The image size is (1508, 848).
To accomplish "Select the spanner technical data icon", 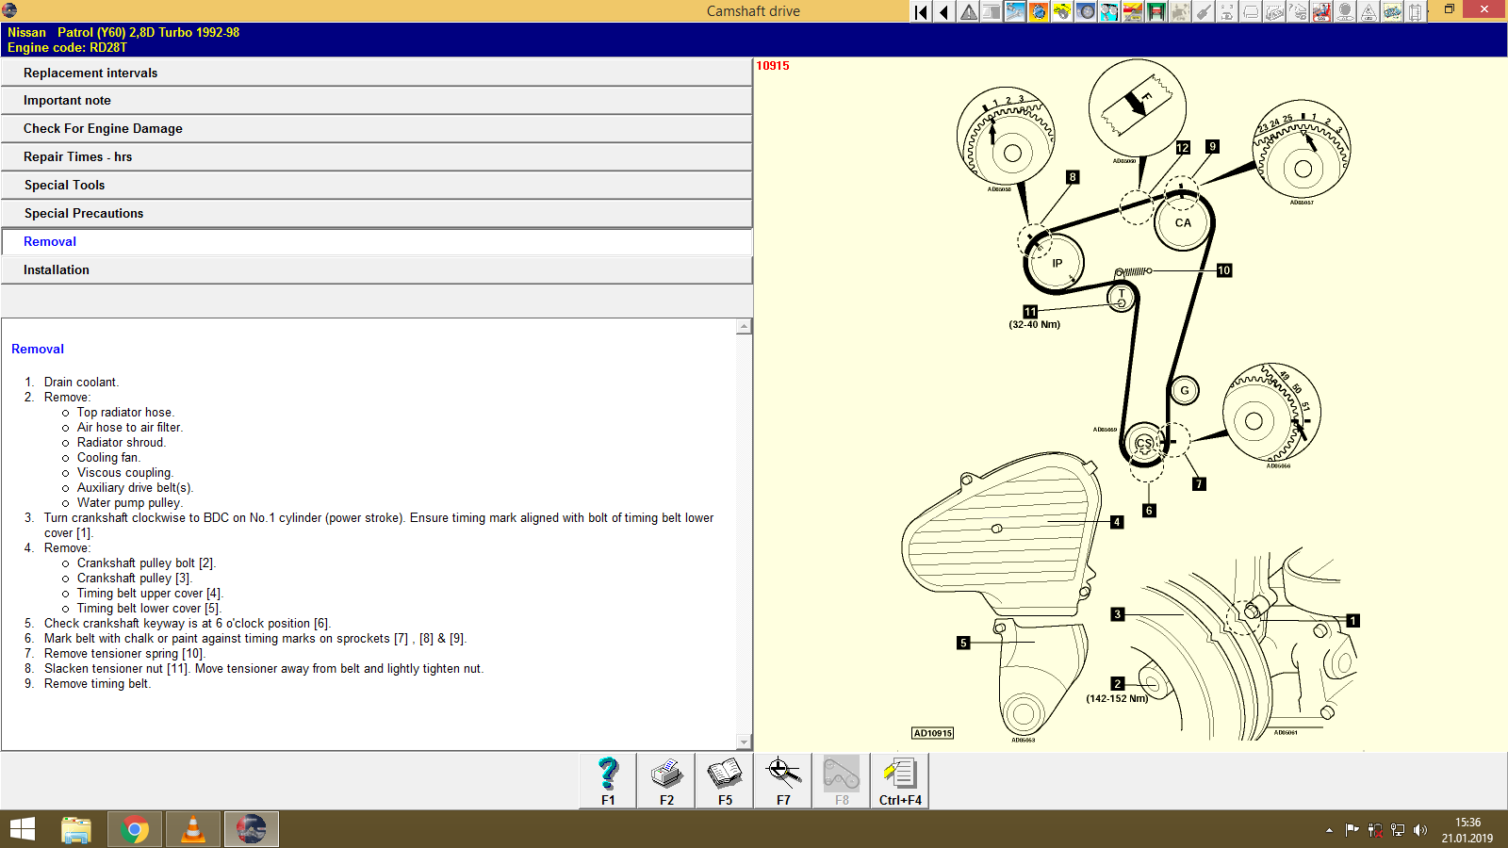I will tap(1013, 11).
